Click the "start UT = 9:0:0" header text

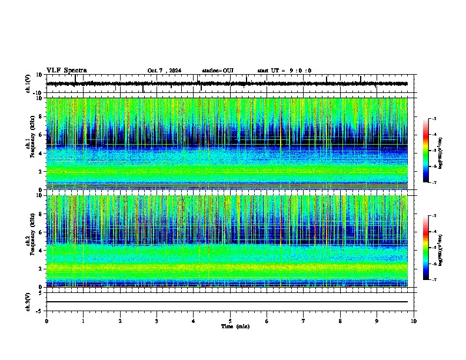pyautogui.click(x=284, y=71)
